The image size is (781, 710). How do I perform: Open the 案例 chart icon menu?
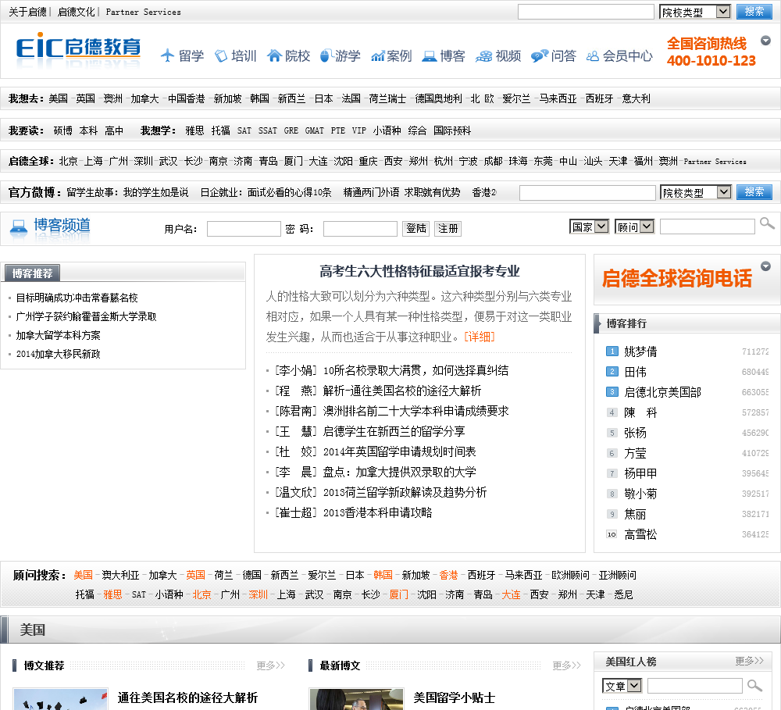pos(391,55)
